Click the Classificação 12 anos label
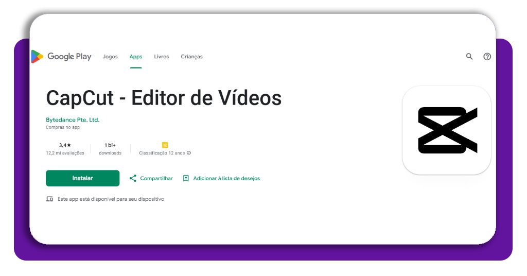 pyautogui.click(x=162, y=153)
